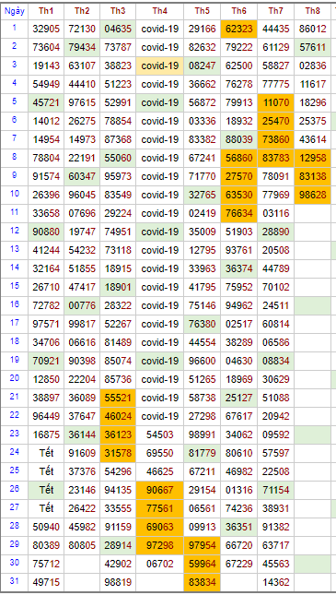Click the Th6 column header
The image size is (336, 595).
pyautogui.click(x=238, y=11)
